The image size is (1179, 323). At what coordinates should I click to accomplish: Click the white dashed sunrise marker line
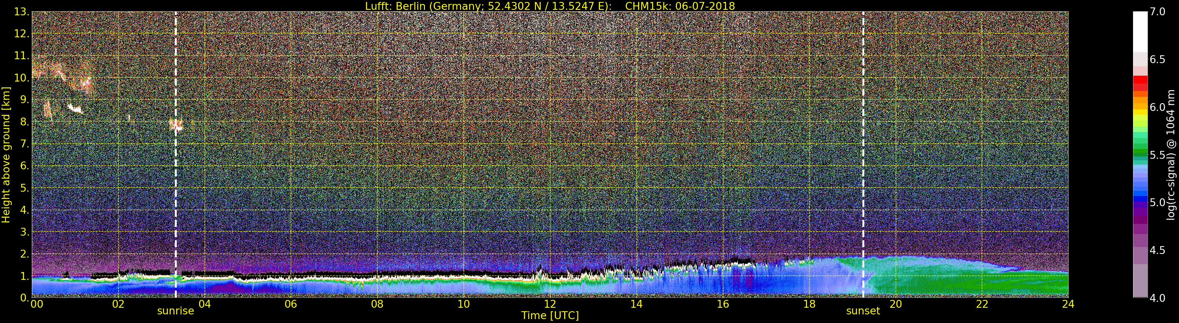(176, 154)
